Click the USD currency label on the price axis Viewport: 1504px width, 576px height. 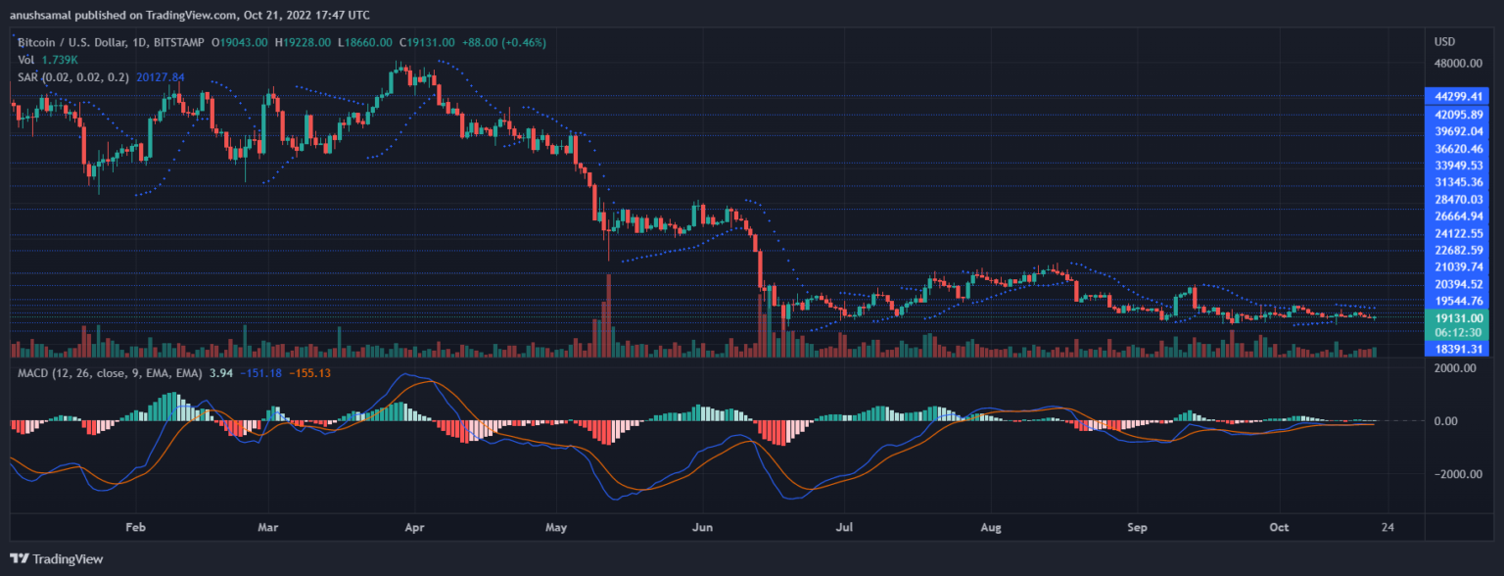(1444, 42)
